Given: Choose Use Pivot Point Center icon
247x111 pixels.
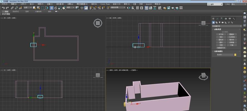Looking at the screenshot, I should click(x=77, y=8).
